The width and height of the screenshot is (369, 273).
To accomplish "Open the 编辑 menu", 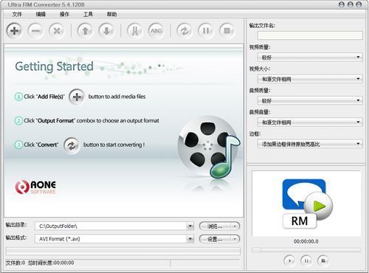I will coord(41,14).
